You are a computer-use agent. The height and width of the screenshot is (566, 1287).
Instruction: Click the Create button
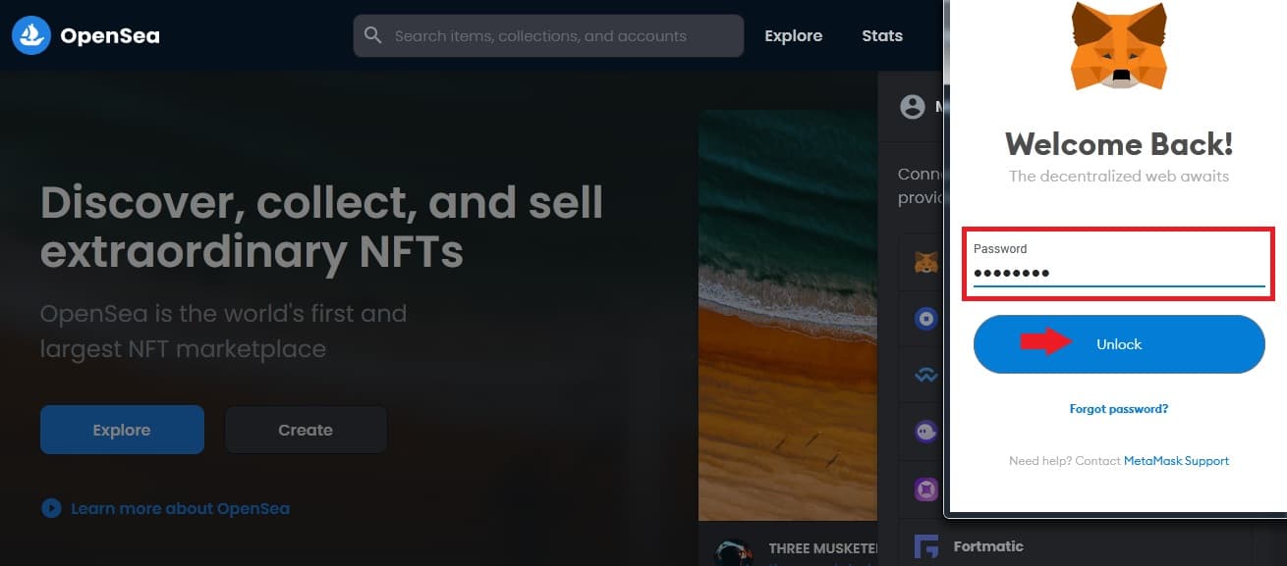[x=306, y=430]
